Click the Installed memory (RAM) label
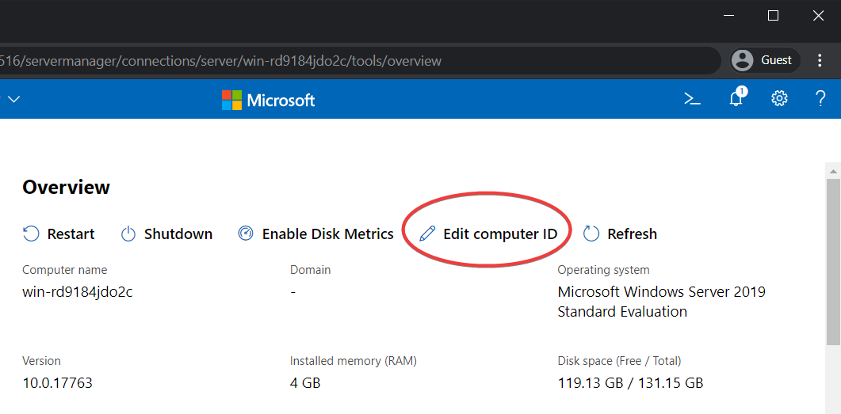The image size is (841, 414). 354,361
